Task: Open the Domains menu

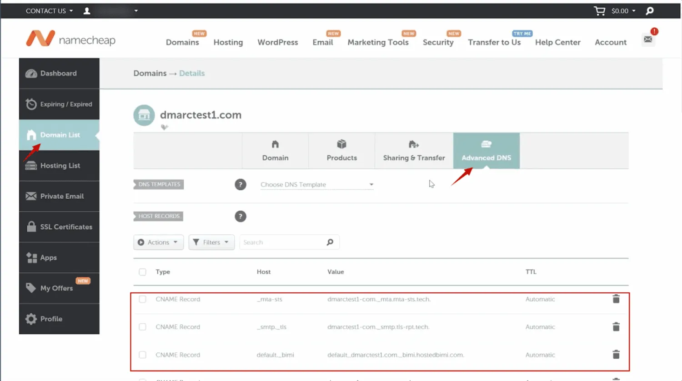Action: pyautogui.click(x=182, y=42)
